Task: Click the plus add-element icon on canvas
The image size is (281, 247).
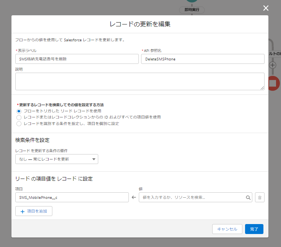Action: tap(273, 65)
